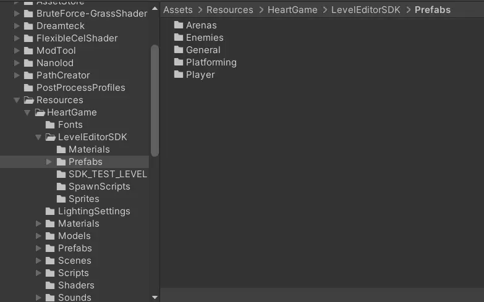
Task: Open the Player folder icon
Action: 179,75
